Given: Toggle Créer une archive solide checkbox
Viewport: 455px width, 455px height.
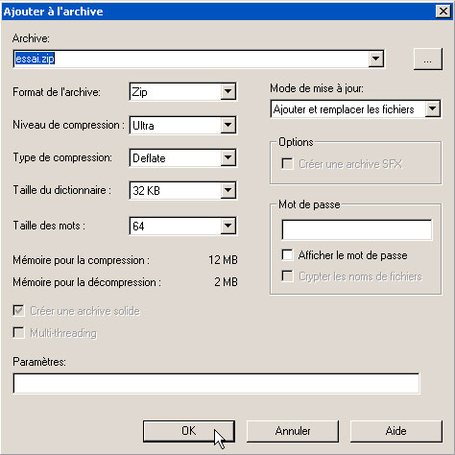Looking at the screenshot, I should [x=18, y=311].
